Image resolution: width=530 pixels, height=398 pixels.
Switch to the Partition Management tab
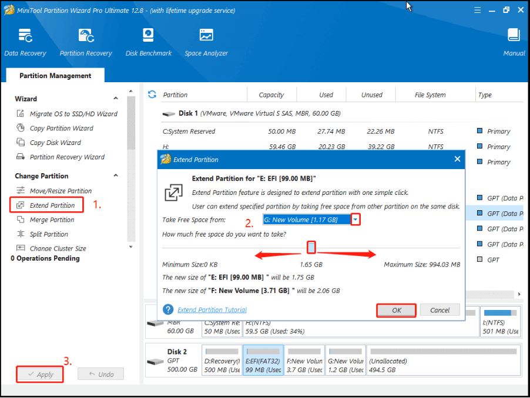[x=54, y=75]
